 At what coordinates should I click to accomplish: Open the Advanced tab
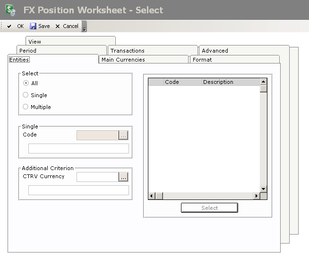tap(215, 51)
